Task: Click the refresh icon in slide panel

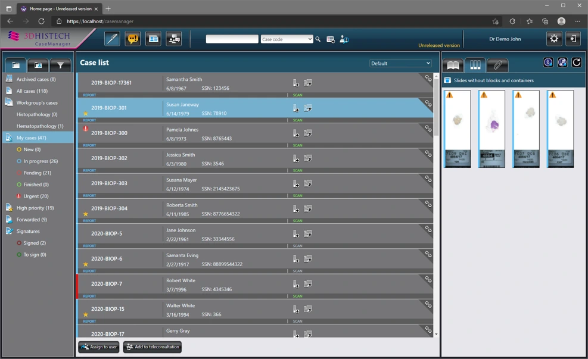Action: [x=576, y=63]
